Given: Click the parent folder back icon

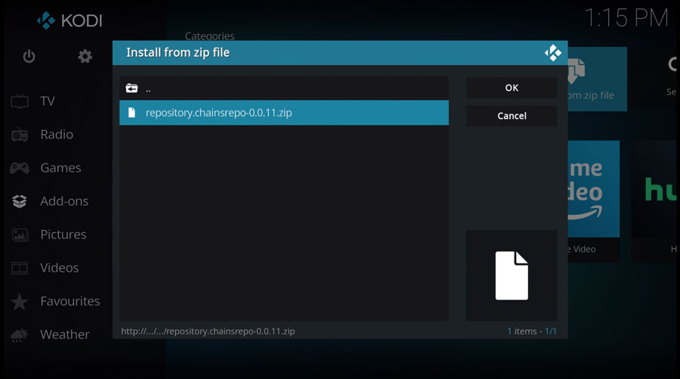Looking at the screenshot, I should point(131,89).
